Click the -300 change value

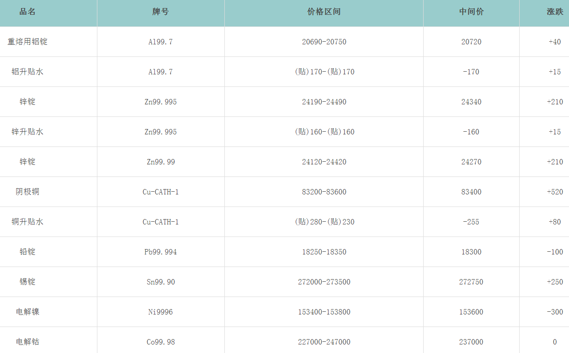(555, 312)
